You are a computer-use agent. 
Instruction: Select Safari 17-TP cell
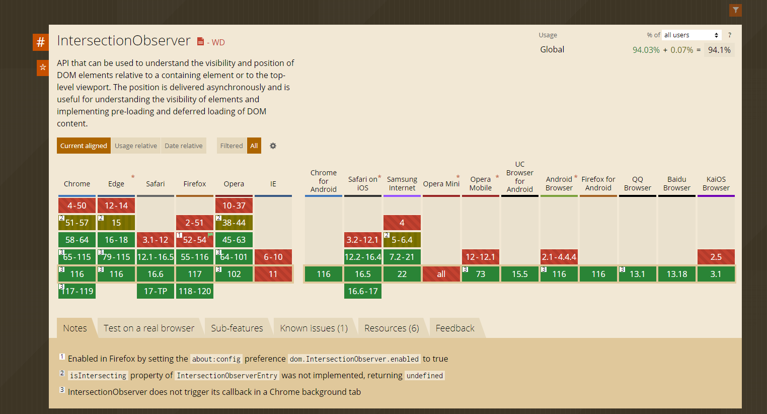[156, 291]
